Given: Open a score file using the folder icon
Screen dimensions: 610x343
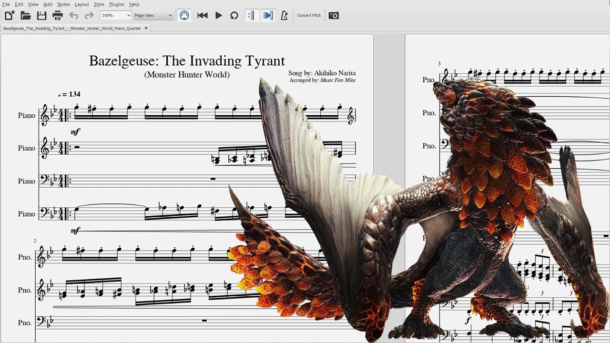Looking at the screenshot, I should [x=26, y=15].
